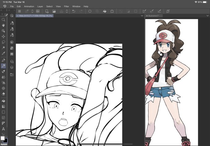Image resolution: width=210 pixels, height=146 pixels.
Task: Select the Fill bucket tool in tool palette
Action: (x=3, y=101)
